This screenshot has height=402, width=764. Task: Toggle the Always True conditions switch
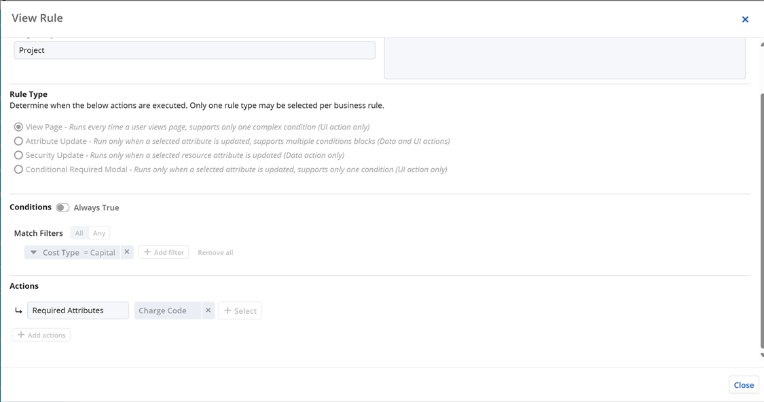click(x=62, y=207)
